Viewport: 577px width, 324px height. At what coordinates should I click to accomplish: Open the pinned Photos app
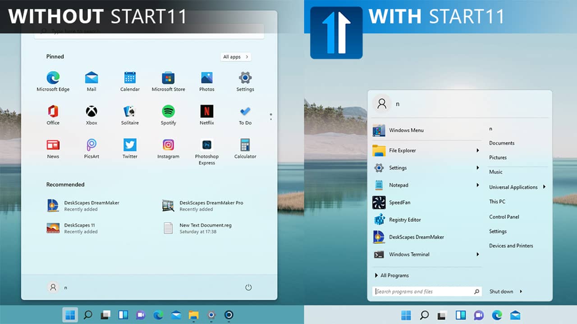coord(207,81)
